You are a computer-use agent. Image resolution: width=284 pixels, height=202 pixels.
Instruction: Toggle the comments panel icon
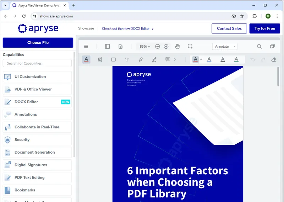pos(272,47)
